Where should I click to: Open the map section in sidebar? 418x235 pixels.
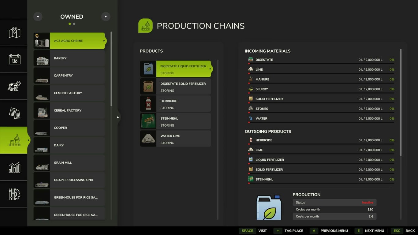(14, 32)
